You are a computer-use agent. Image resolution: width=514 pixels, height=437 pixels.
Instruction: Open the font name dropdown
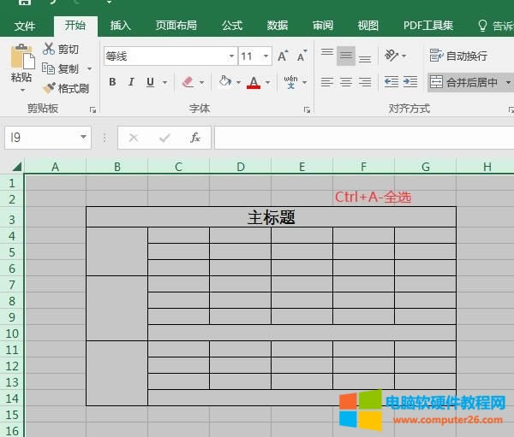point(231,56)
